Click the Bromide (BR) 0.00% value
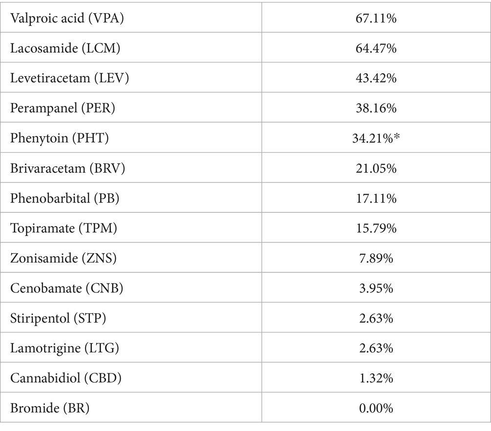 point(376,408)
